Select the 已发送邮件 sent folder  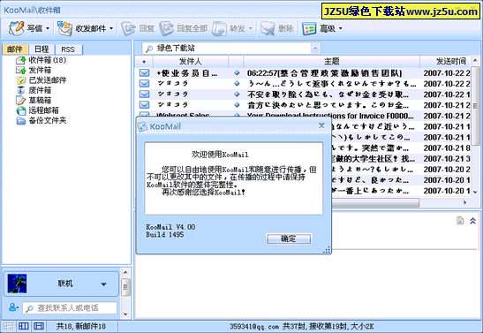pos(42,80)
